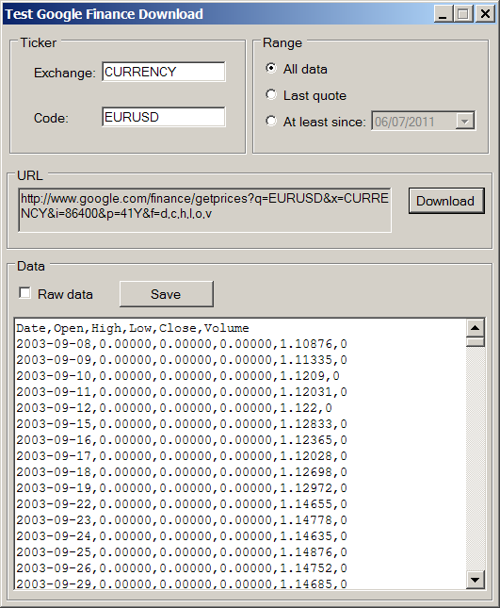Maximize the Test Google Finance Download window
Viewport: 500px width, 608px height.
pos(463,14)
